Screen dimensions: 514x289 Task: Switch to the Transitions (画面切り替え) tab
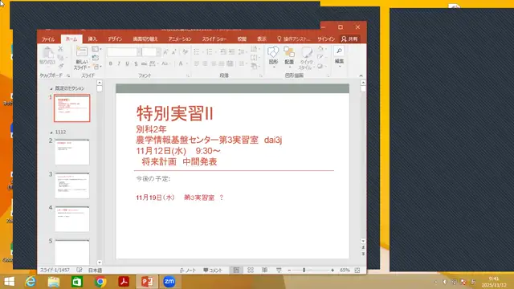click(x=145, y=39)
